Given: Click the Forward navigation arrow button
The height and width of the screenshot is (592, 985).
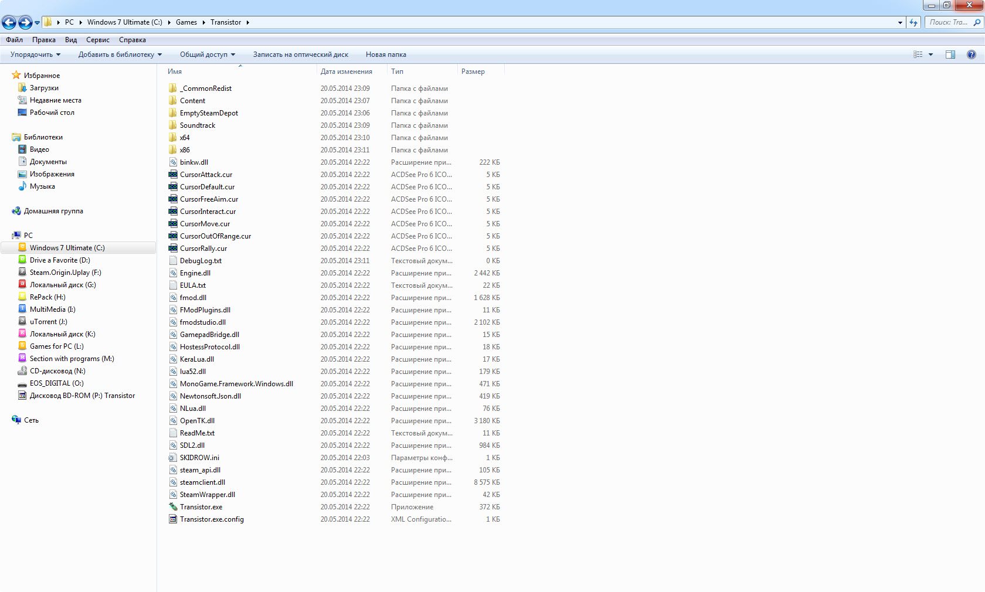Looking at the screenshot, I should pyautogui.click(x=25, y=23).
